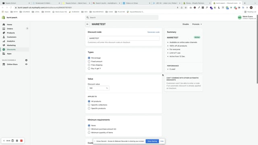This screenshot has width=258, height=145.
Task: Select the Fixed amount discount type
Action: pos(89,62)
